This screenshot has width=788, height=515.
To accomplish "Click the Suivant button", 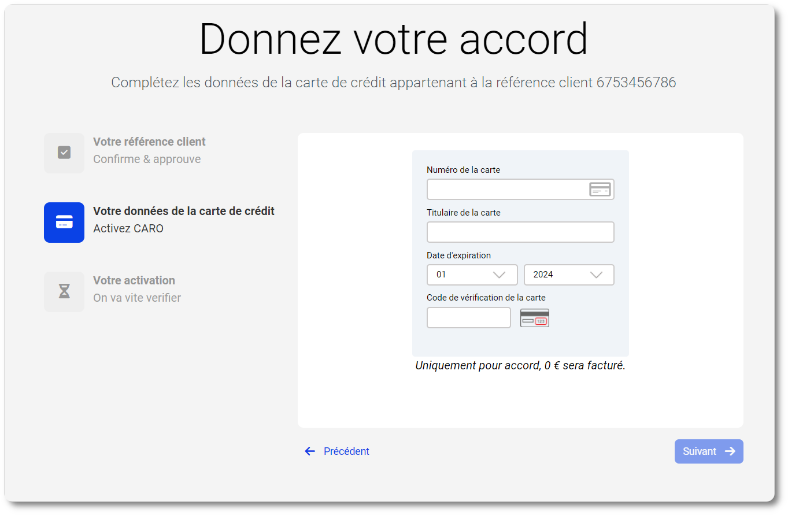I will pos(709,451).
